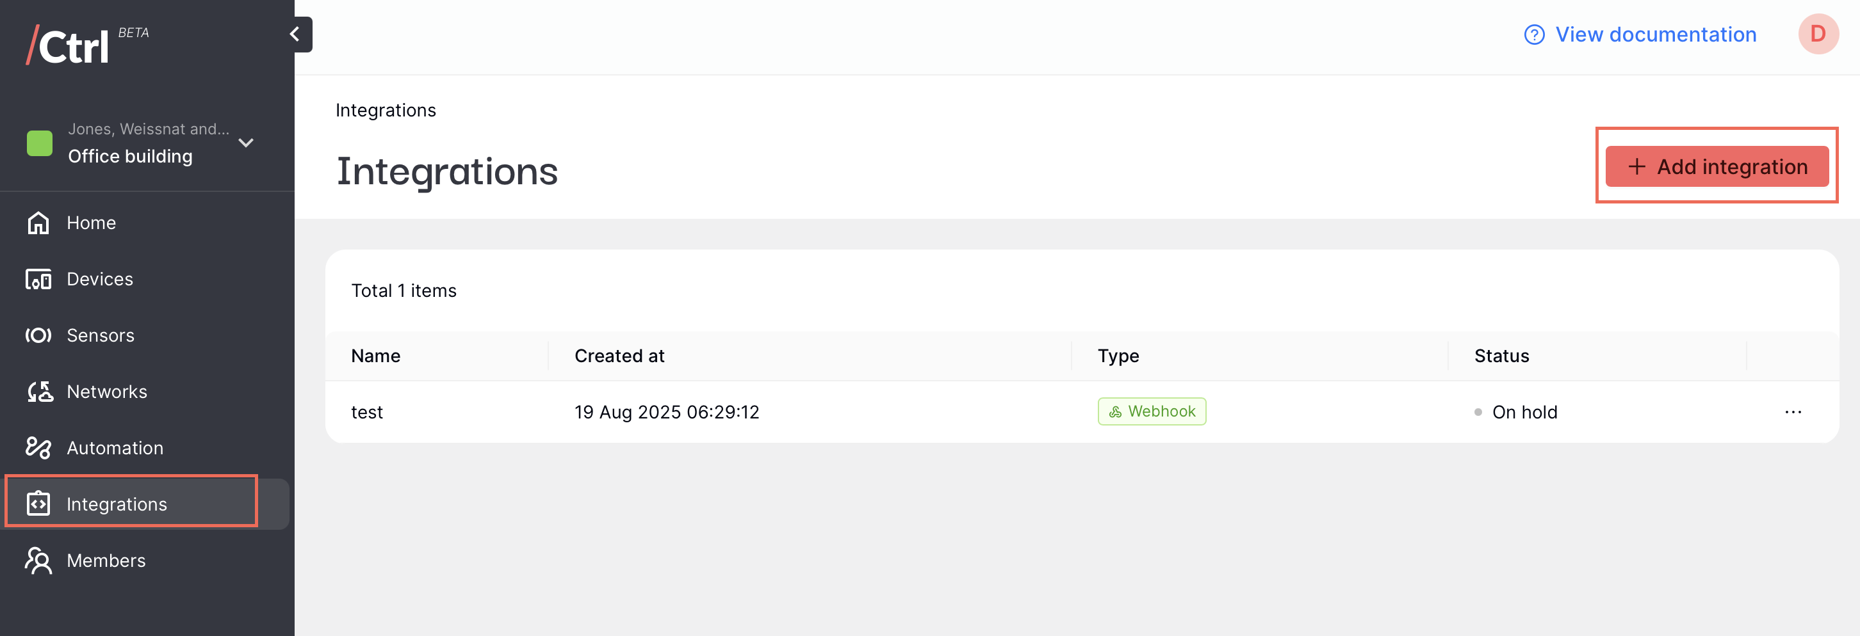Image resolution: width=1860 pixels, height=636 pixels.
Task: Open the three-dot menu for test integration
Action: click(1793, 412)
